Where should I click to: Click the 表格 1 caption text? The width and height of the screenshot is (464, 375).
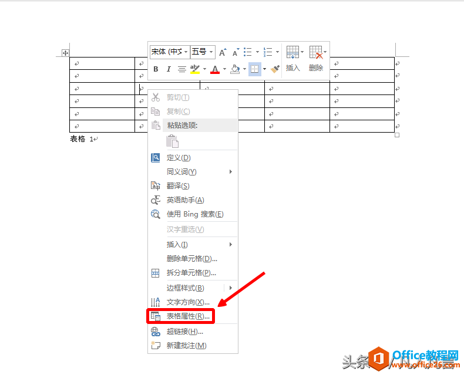(82, 138)
